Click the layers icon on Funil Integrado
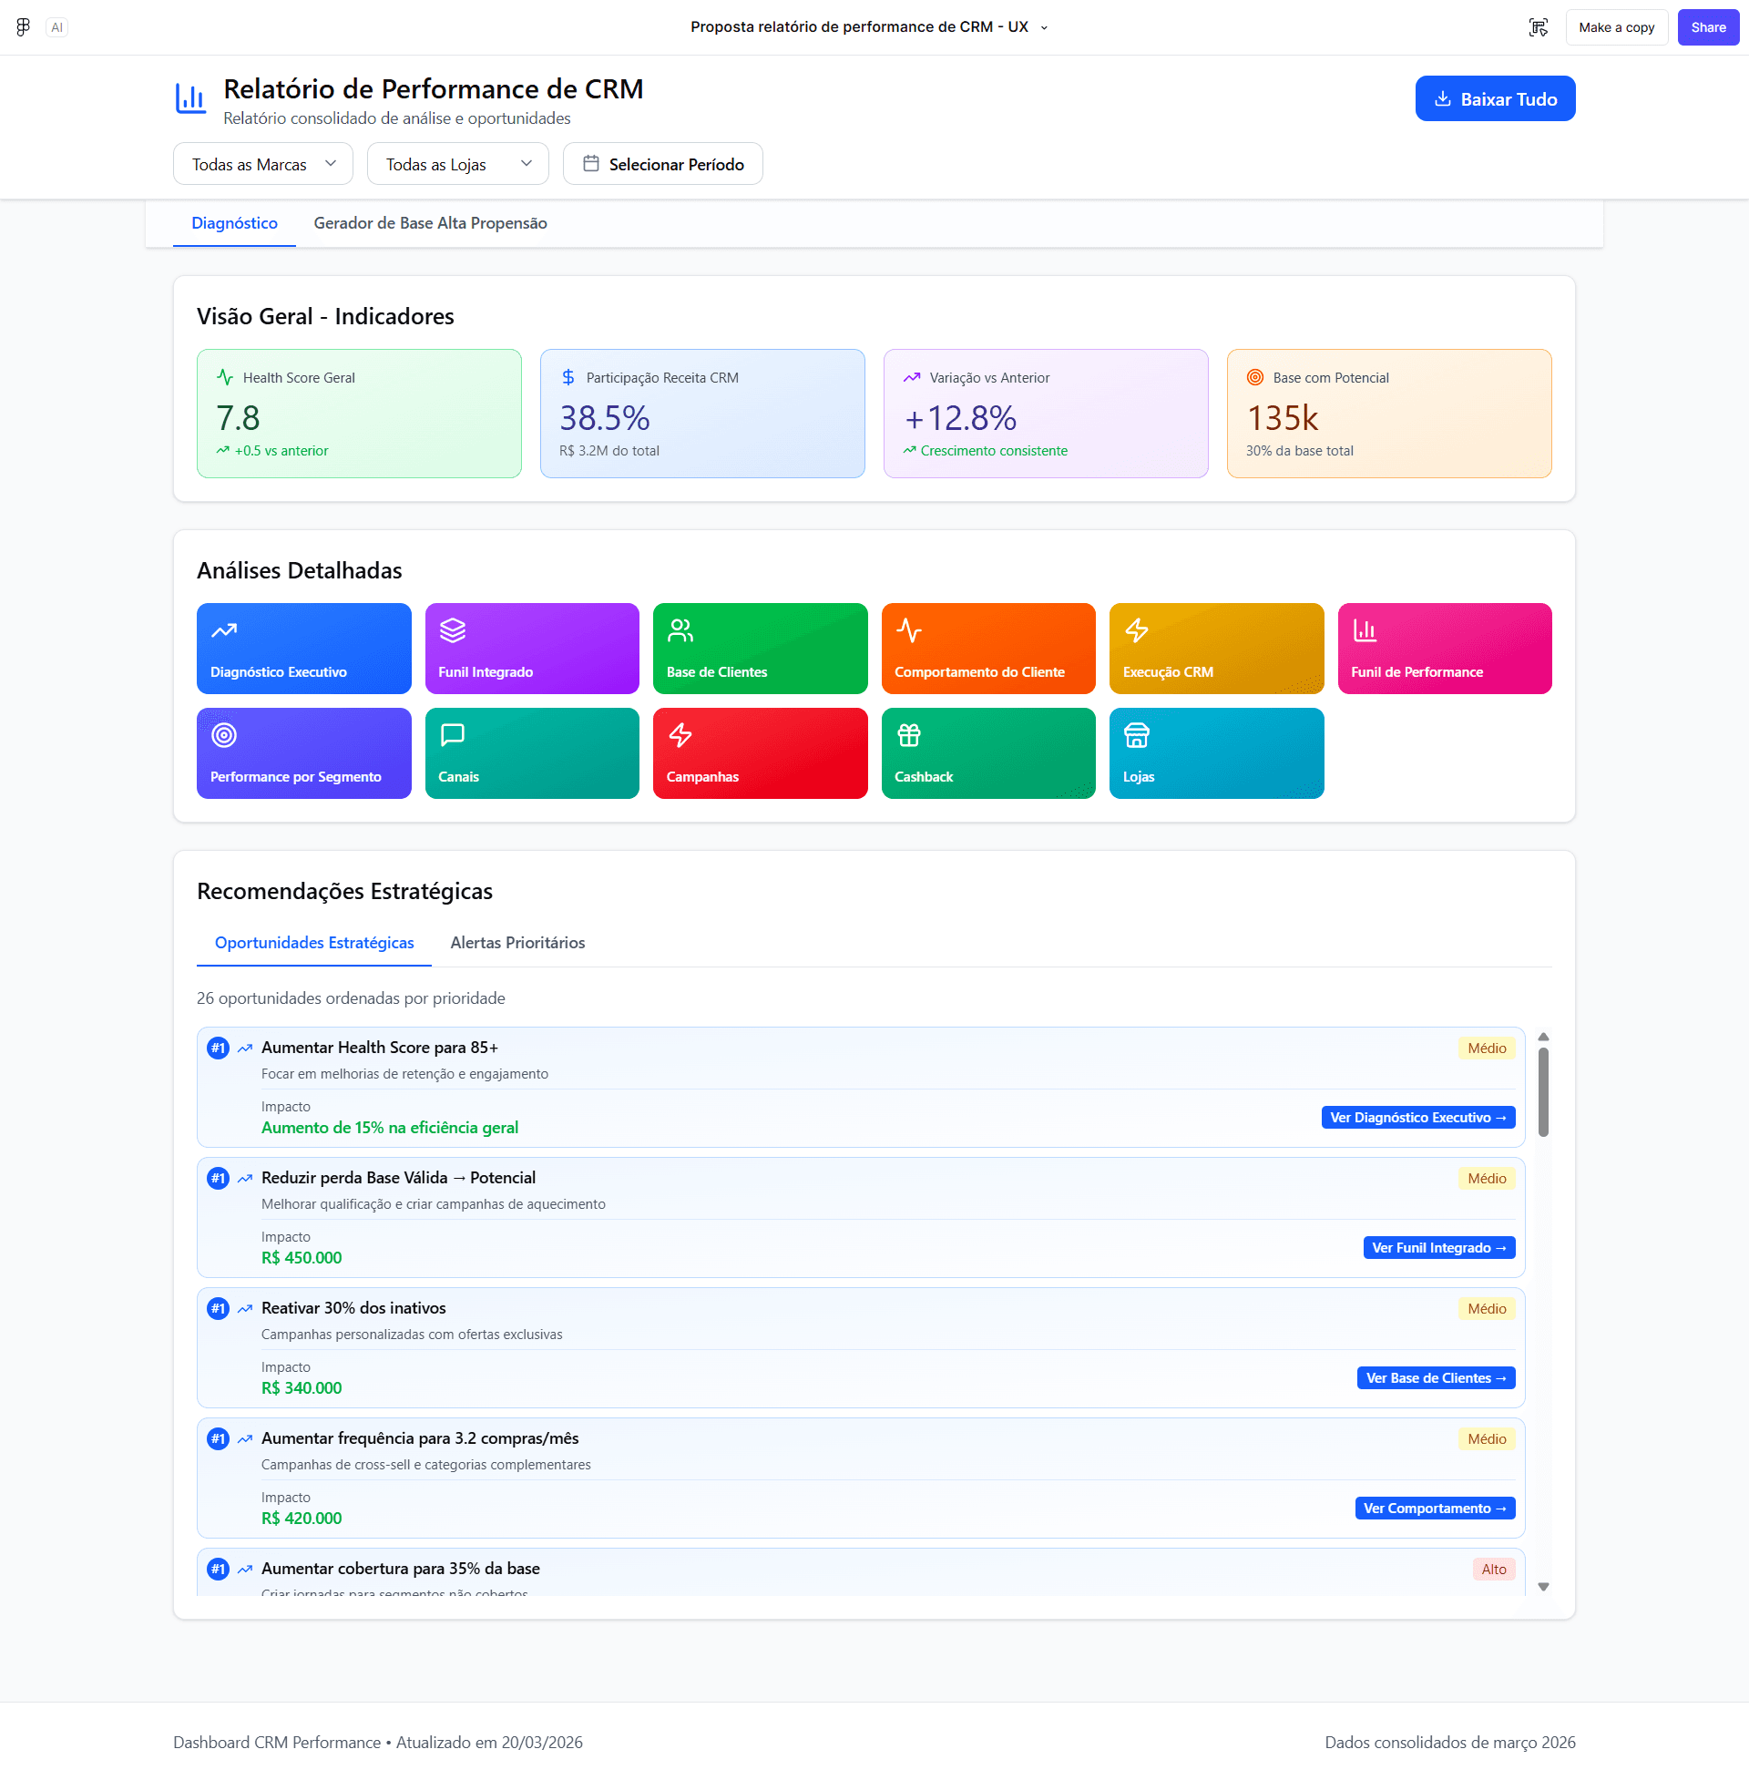The image size is (1749, 1780). click(x=453, y=630)
